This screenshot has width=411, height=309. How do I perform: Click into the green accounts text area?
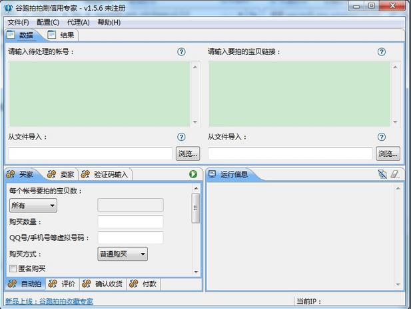click(100, 95)
